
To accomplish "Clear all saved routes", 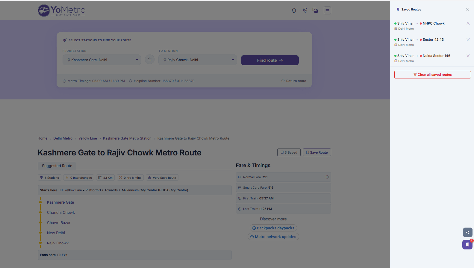I will click(x=432, y=75).
